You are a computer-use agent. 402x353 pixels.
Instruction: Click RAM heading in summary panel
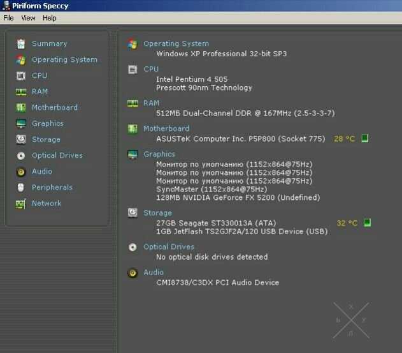click(151, 103)
